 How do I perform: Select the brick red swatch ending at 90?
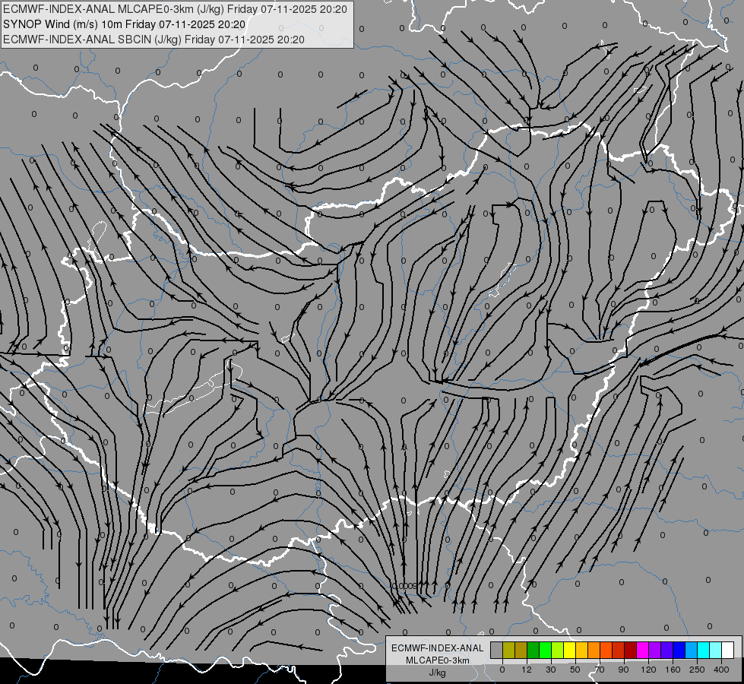619,650
